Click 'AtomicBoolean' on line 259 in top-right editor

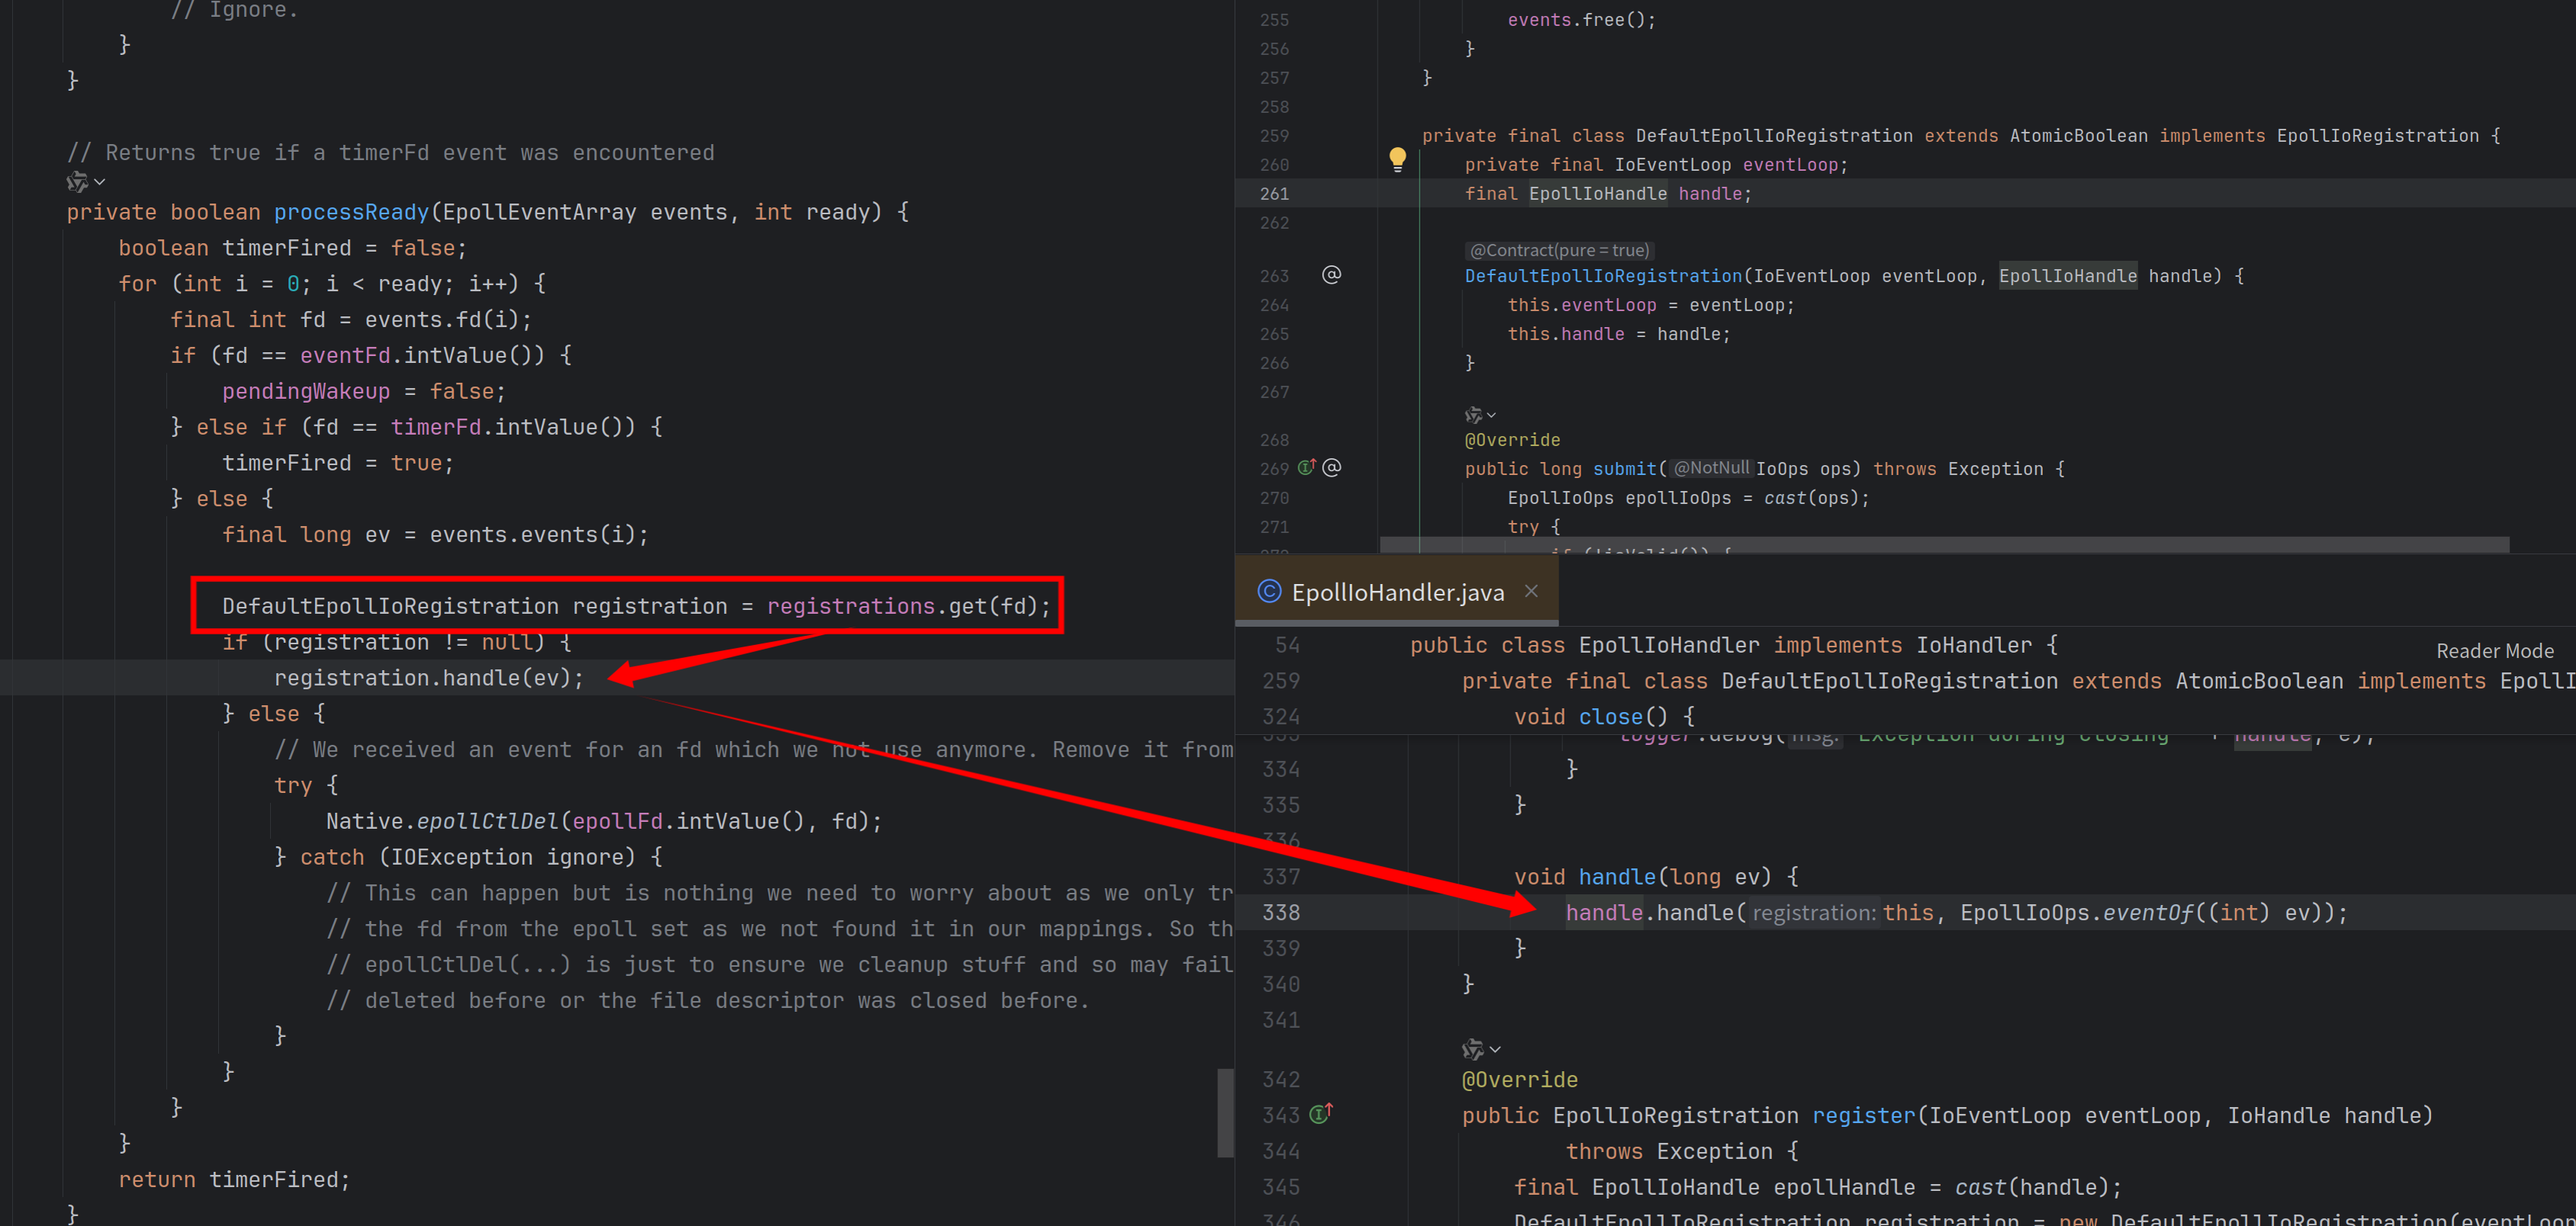[2078, 136]
